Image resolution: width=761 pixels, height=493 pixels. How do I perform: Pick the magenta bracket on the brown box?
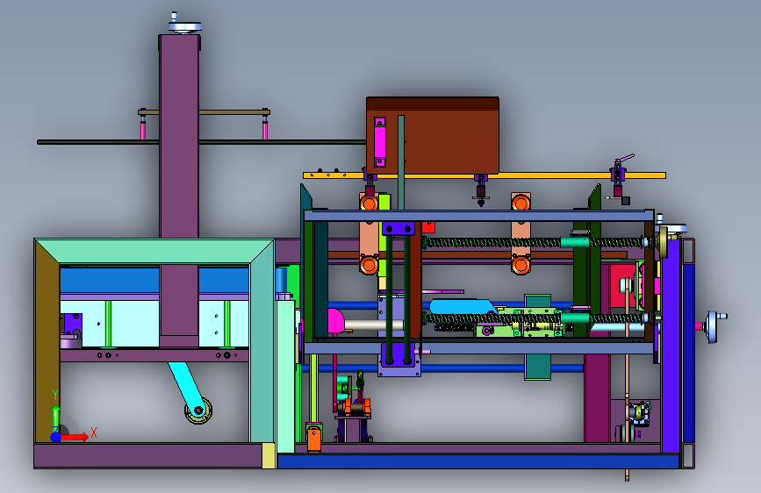pyautogui.click(x=379, y=142)
